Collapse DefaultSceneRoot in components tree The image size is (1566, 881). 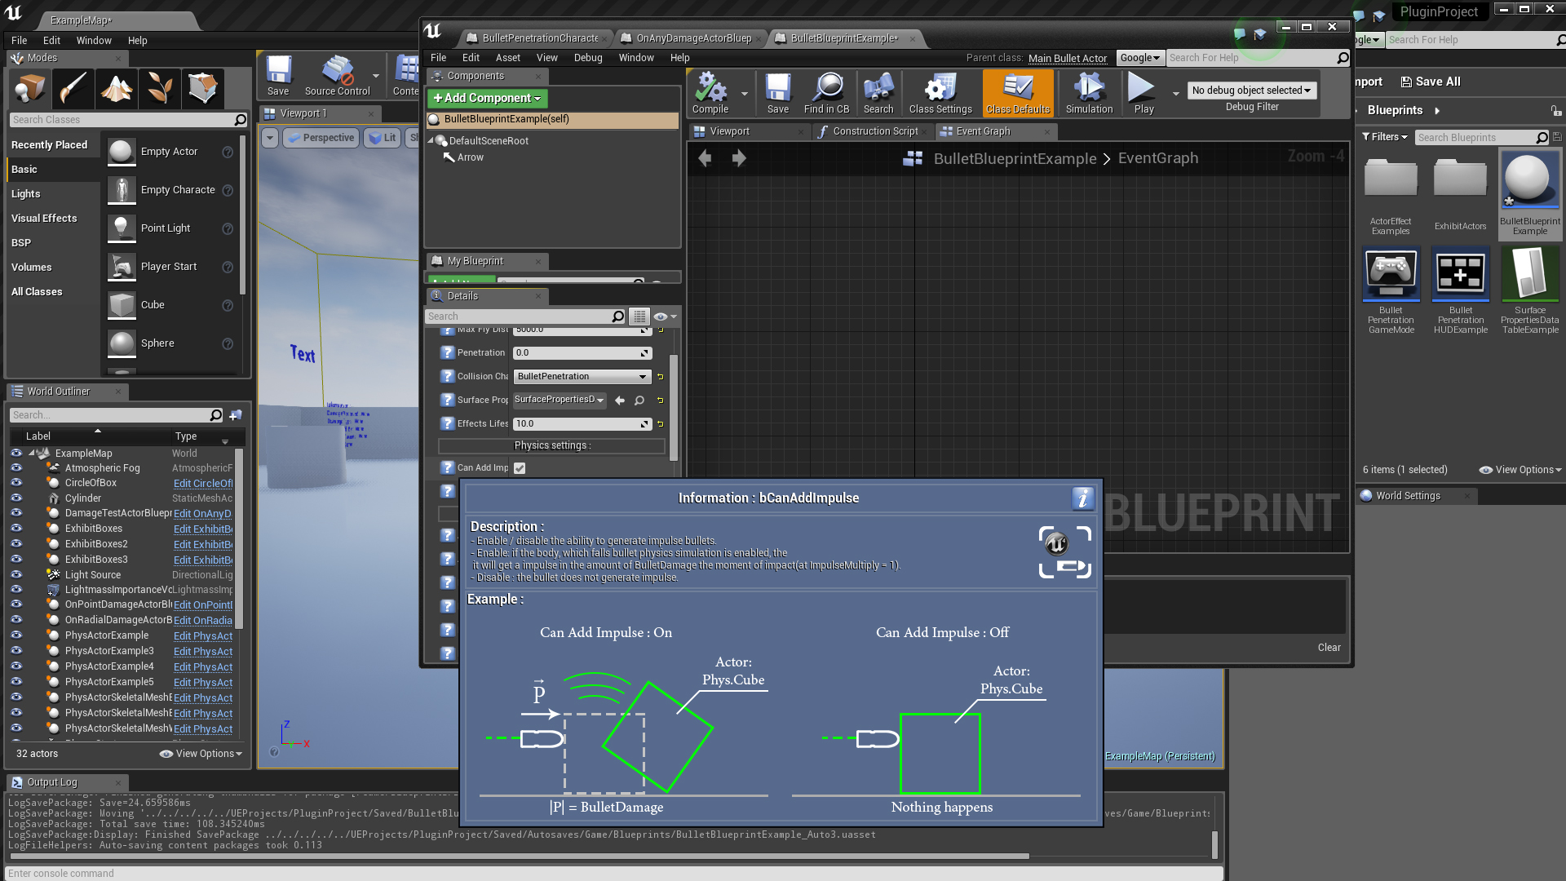(x=431, y=141)
